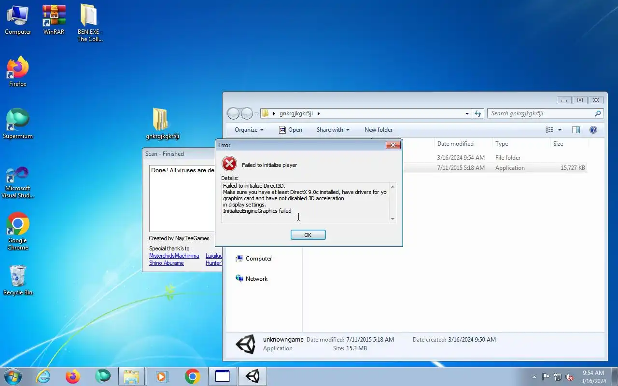The height and width of the screenshot is (386, 618).
Task: Switch to the Unity game taskbar button
Action: coord(252,376)
